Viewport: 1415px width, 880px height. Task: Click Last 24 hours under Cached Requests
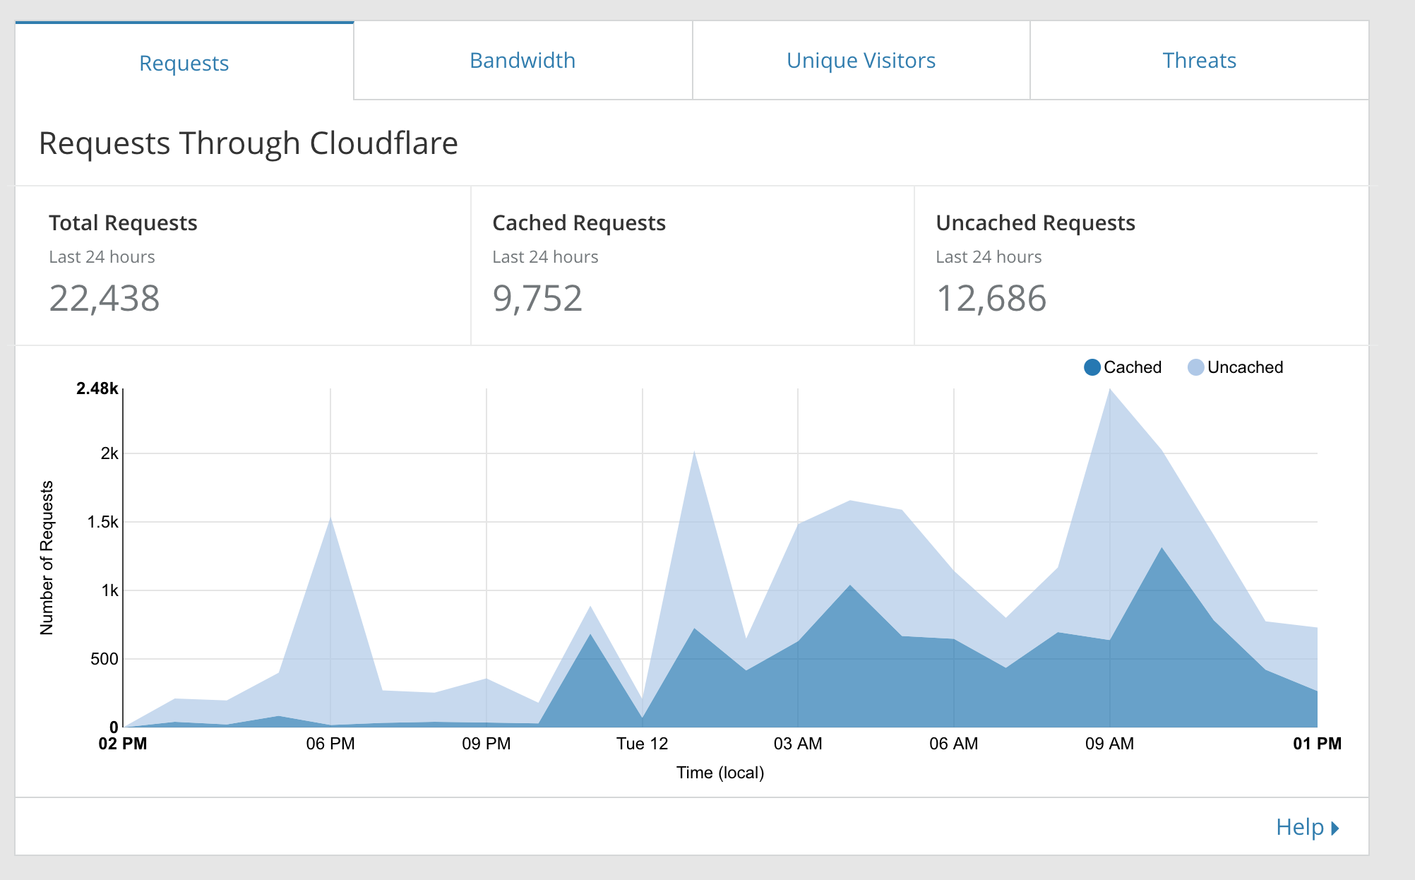(545, 257)
